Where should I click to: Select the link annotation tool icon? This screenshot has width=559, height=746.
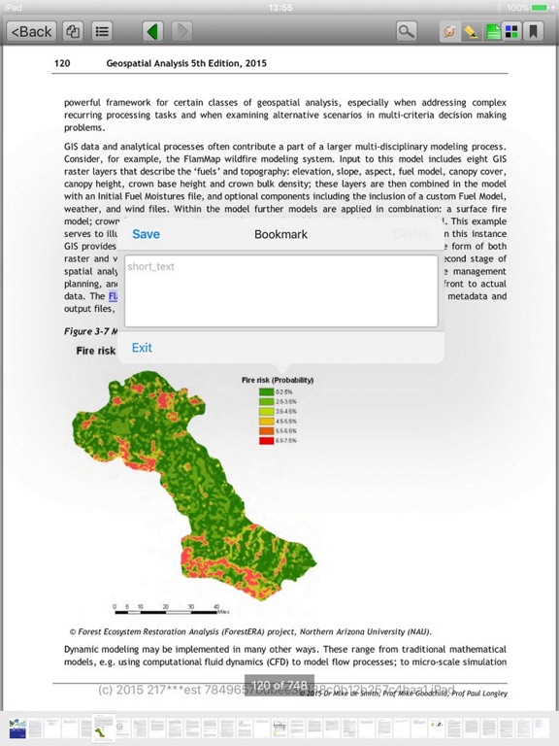(449, 32)
